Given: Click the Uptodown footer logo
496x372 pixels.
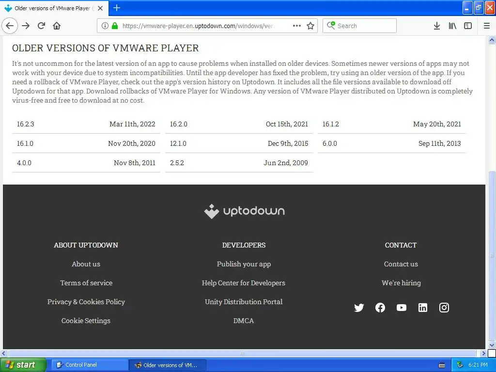Looking at the screenshot, I should pyautogui.click(x=244, y=211).
